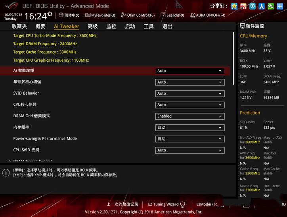This screenshot has width=287, height=217.
Task: Switch to EzMode
Action: pos(207,204)
